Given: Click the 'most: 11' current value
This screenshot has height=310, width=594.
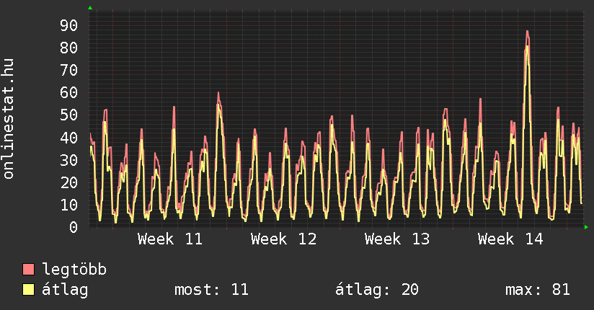Looking at the screenshot, I should [x=211, y=290].
